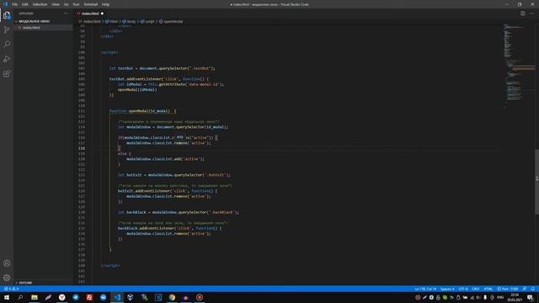
Task: Open the Manage gear menu
Action: pyautogui.click(x=7, y=278)
